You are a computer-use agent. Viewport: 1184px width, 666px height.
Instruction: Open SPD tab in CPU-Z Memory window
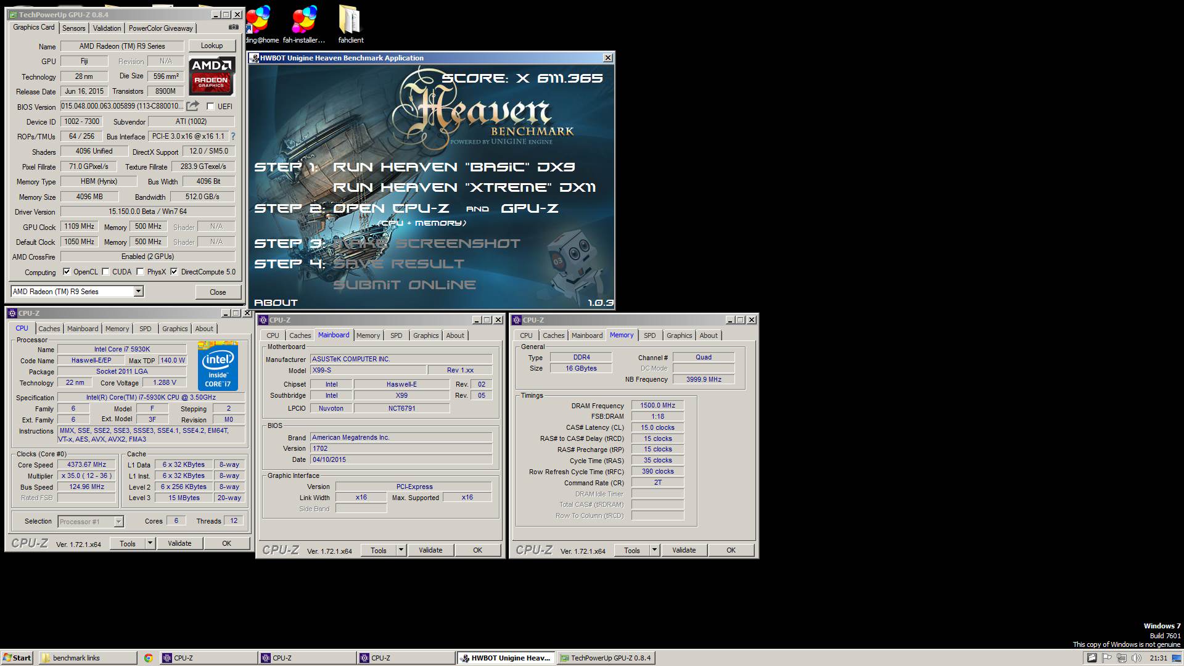650,335
